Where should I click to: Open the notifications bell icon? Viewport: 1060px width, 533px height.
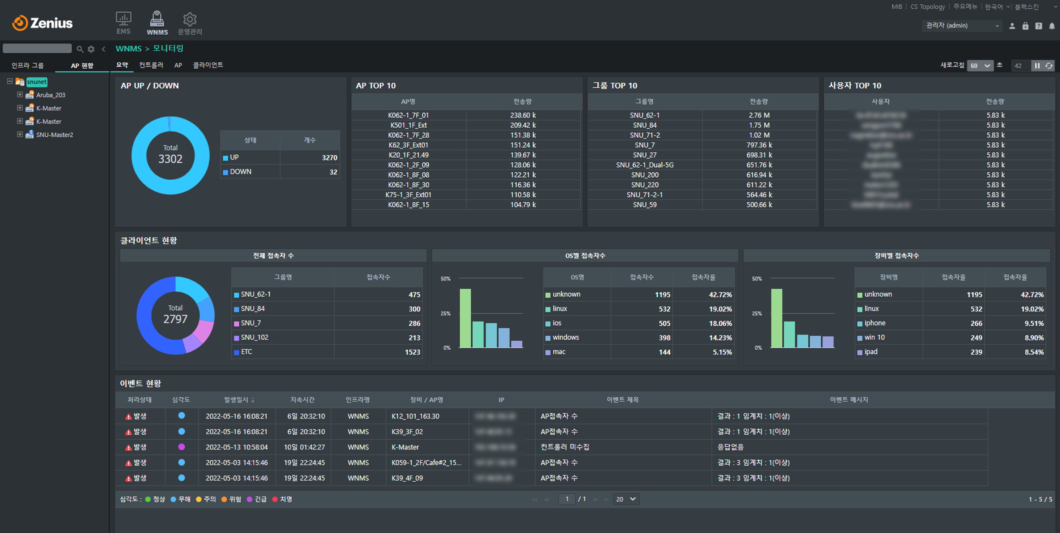point(1052,26)
